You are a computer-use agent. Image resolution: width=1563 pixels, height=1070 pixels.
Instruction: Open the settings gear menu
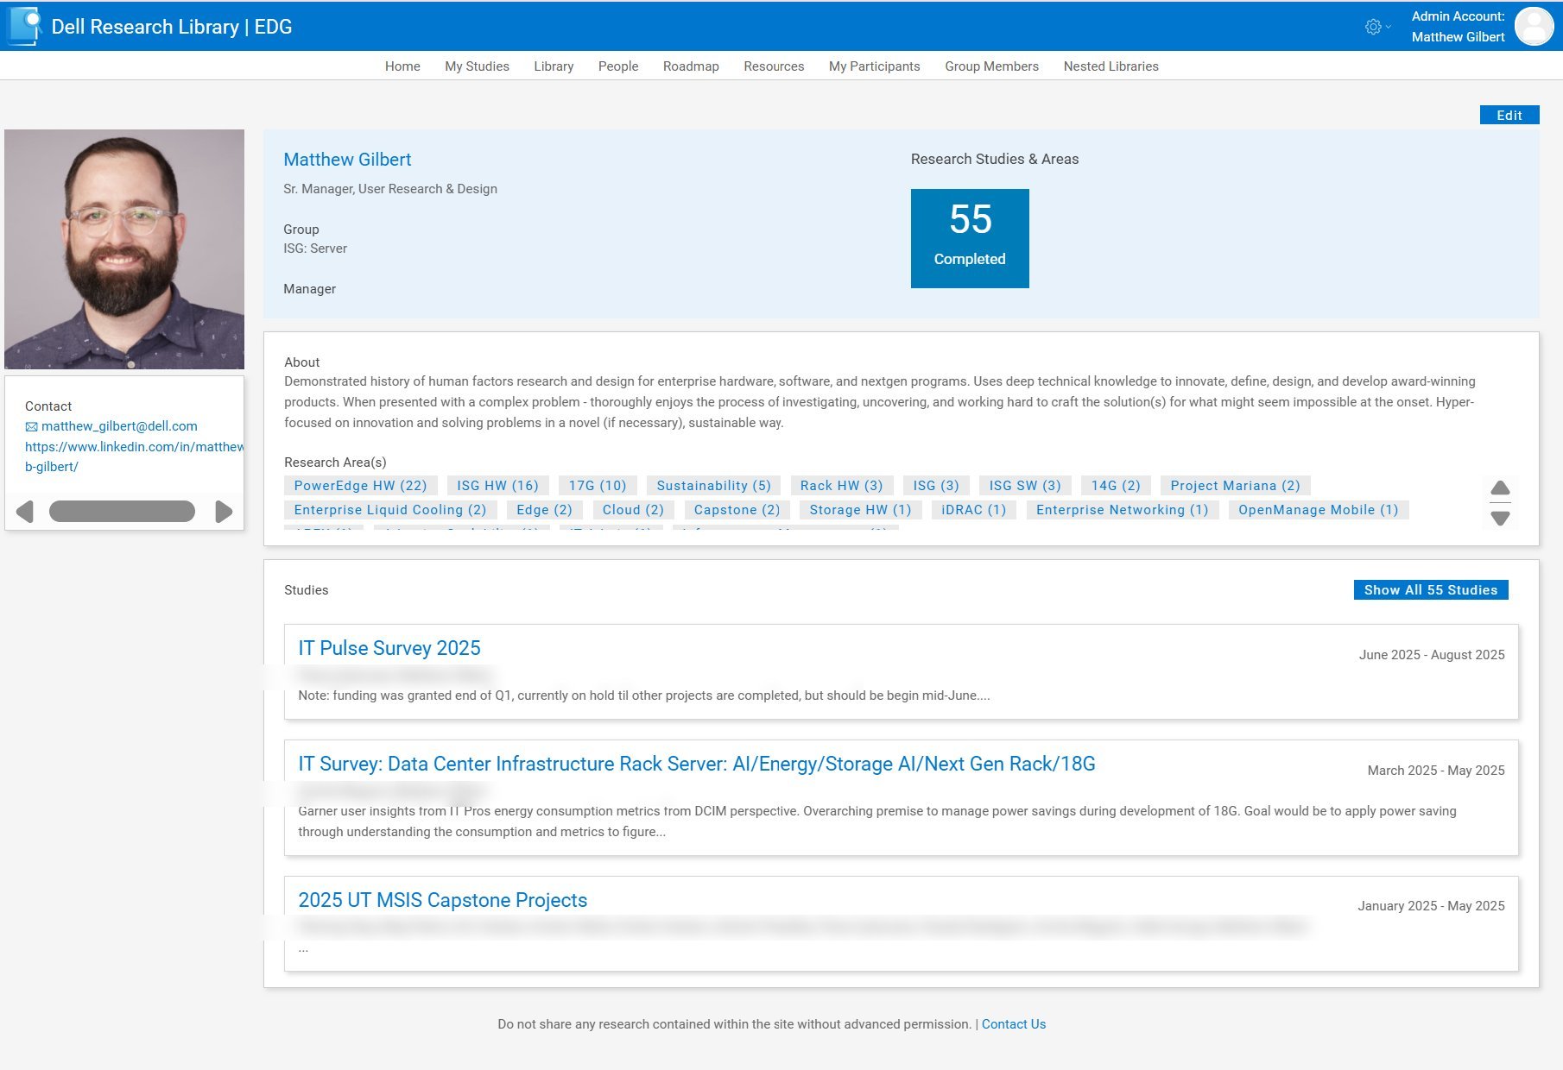point(1377,27)
